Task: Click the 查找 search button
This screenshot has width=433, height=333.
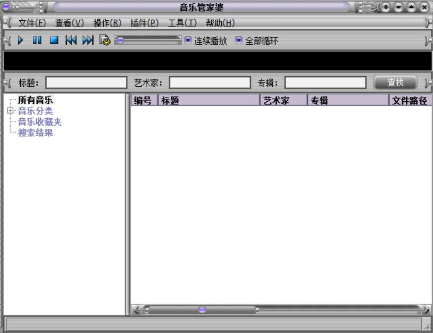Action: point(395,83)
